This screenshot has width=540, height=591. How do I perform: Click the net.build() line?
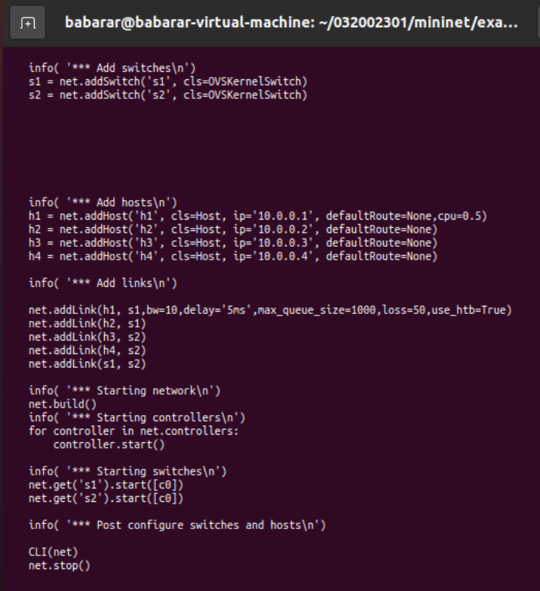(63, 405)
